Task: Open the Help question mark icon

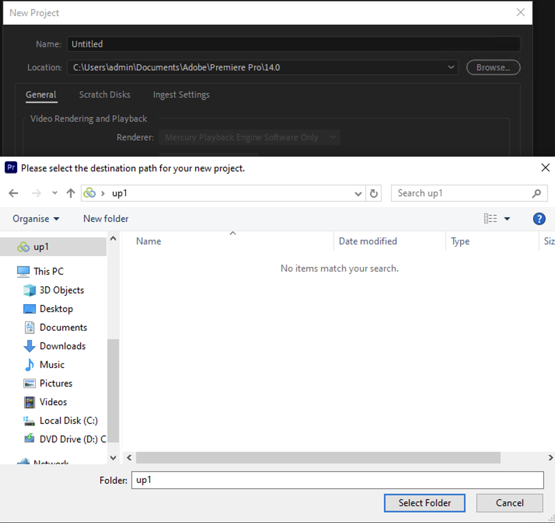Action: pos(539,219)
